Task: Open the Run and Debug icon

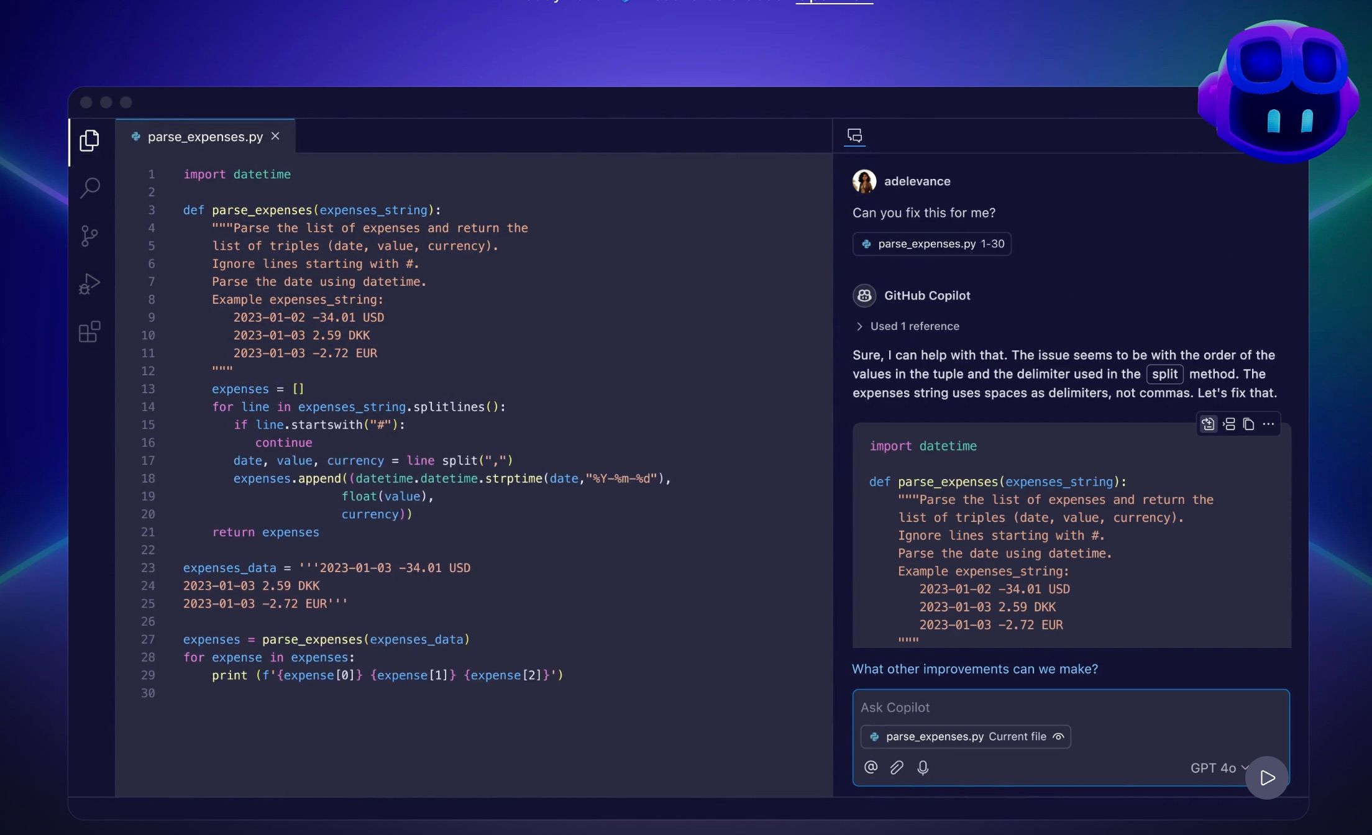Action: 89,284
